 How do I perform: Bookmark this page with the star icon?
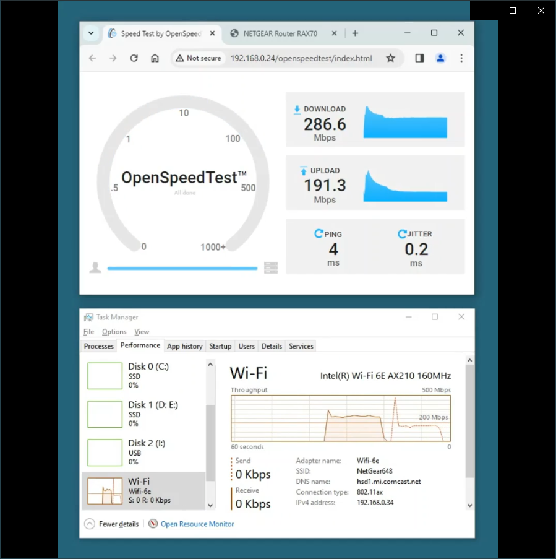pyautogui.click(x=391, y=58)
